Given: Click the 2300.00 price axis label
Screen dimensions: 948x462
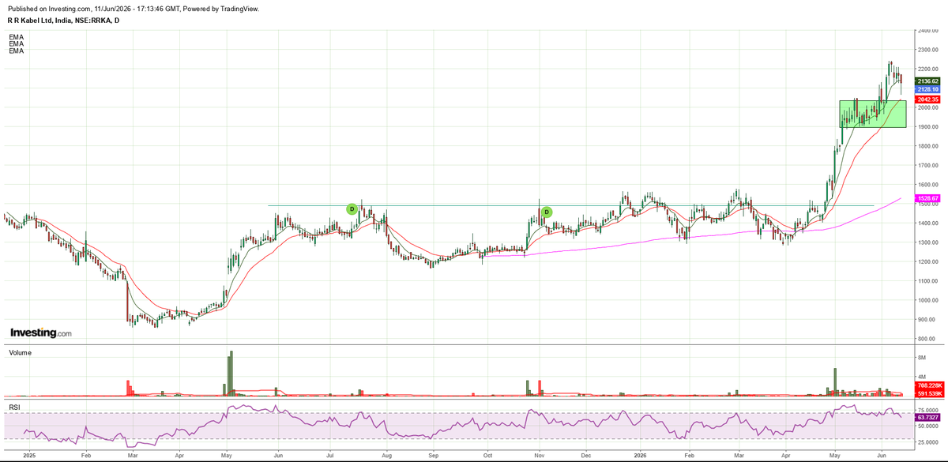Looking at the screenshot, I should coord(929,50).
